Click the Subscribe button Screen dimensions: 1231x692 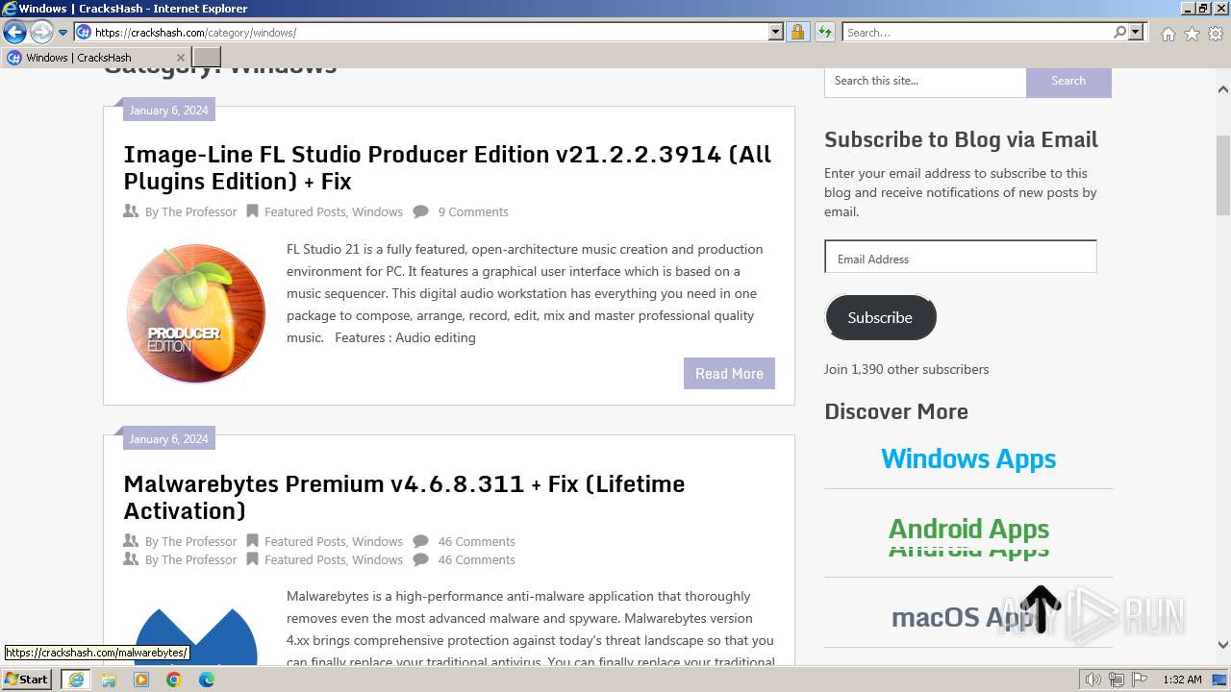(x=880, y=317)
